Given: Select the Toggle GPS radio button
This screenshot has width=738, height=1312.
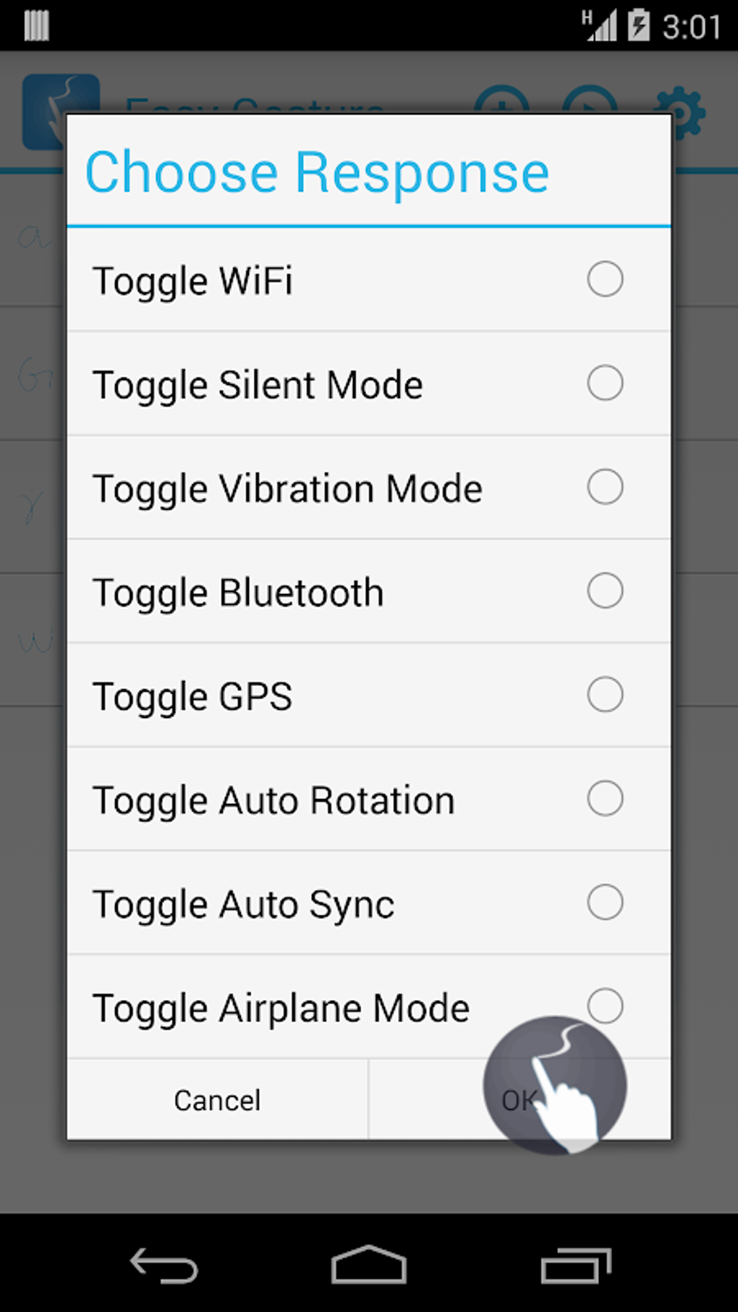Looking at the screenshot, I should pyautogui.click(x=605, y=695).
